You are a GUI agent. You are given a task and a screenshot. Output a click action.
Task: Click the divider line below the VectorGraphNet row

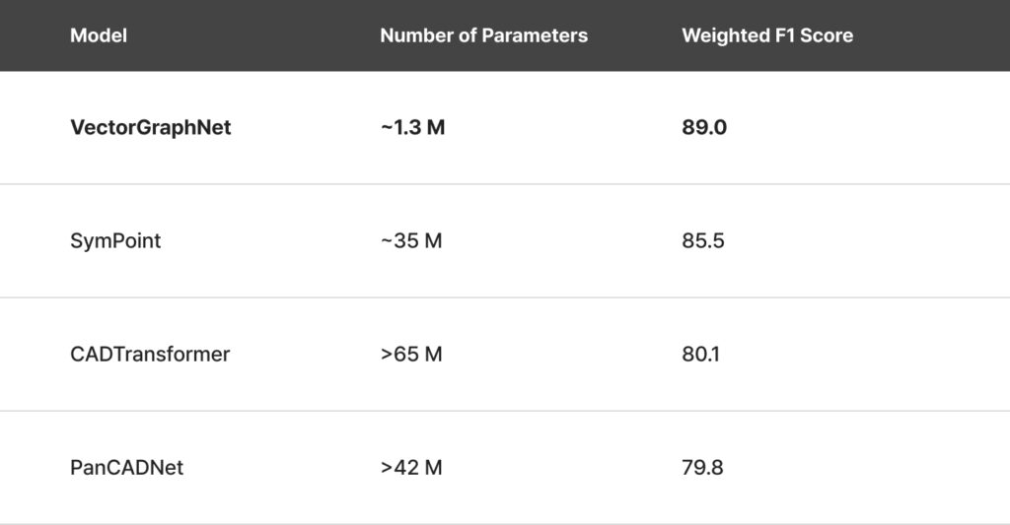tap(505, 184)
